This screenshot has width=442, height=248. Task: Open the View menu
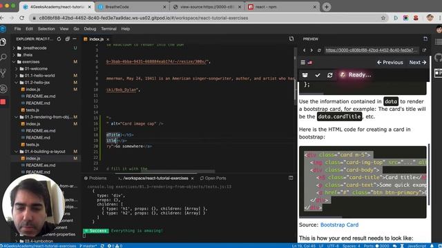(x=64, y=29)
